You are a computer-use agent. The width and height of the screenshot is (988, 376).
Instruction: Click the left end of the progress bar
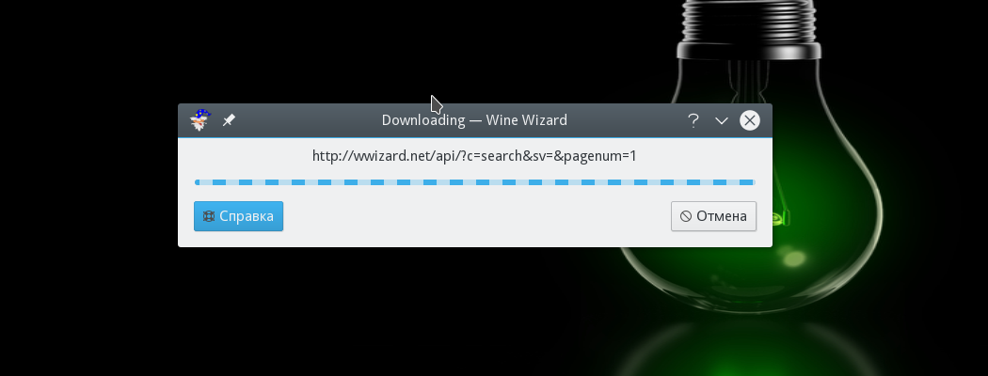tap(198, 182)
